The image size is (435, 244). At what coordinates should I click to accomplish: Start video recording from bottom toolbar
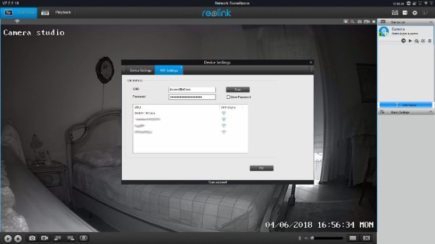tap(45, 238)
